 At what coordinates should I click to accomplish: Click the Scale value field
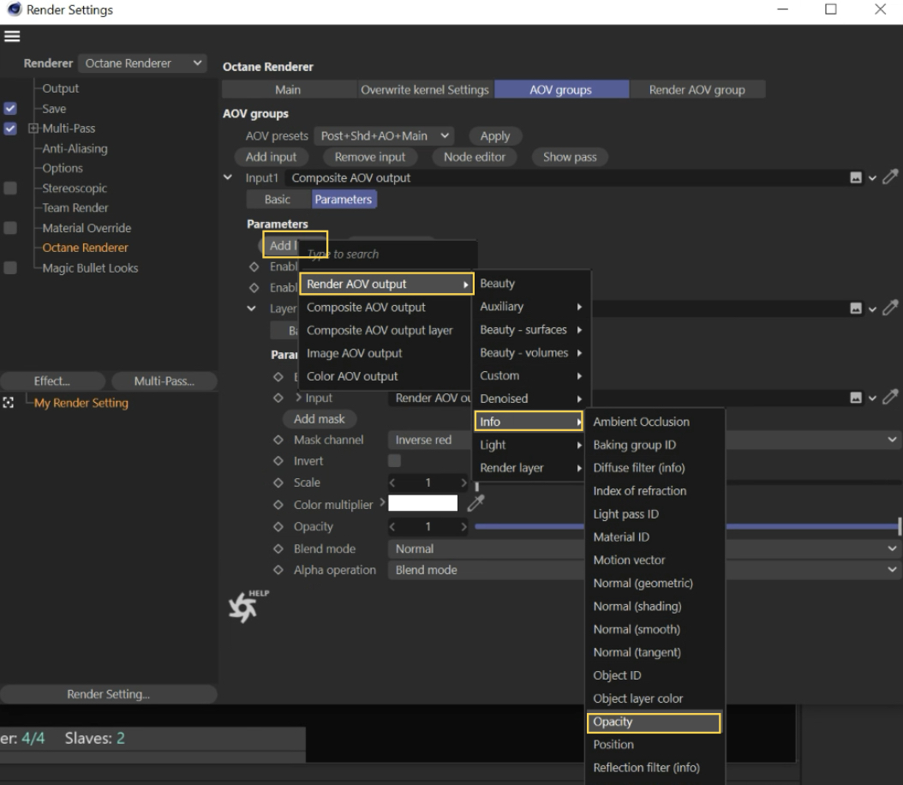click(x=428, y=482)
